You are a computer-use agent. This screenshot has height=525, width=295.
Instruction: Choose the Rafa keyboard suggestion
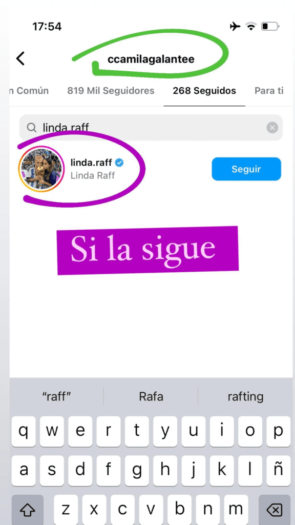[151, 397]
